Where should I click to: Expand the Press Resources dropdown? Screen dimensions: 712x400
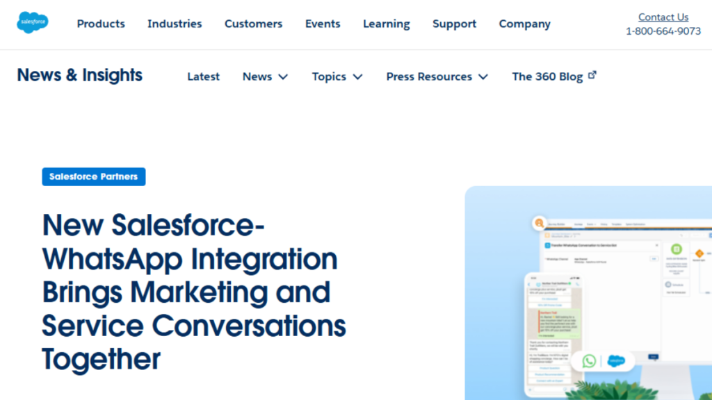pos(437,76)
